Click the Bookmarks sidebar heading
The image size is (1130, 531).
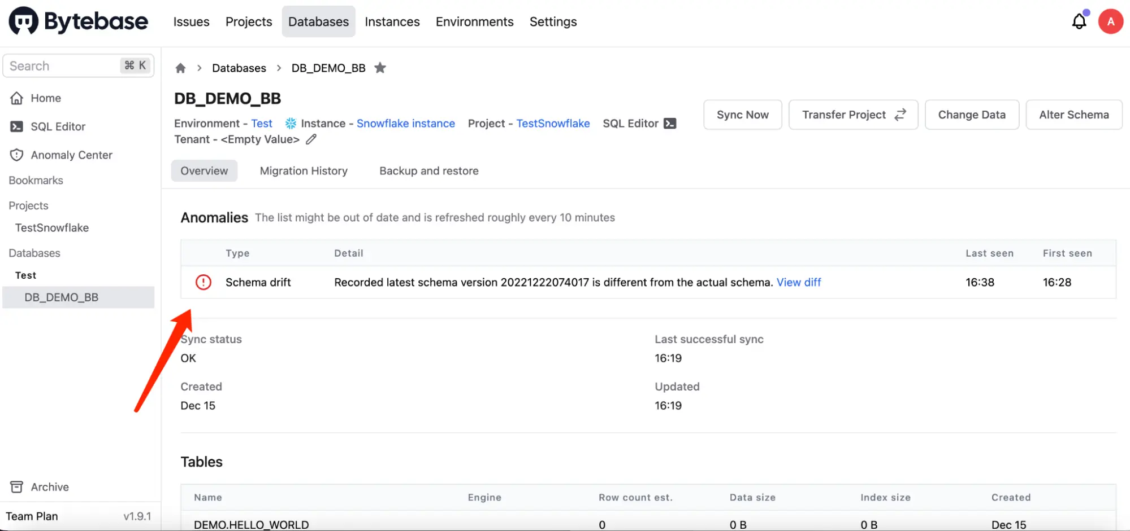pyautogui.click(x=36, y=181)
